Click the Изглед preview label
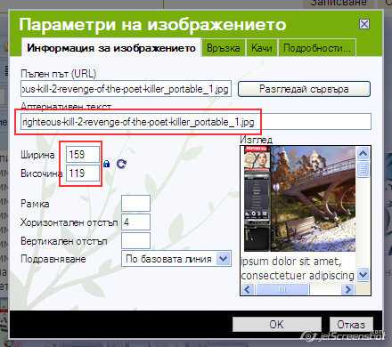This screenshot has height=347, width=392. 256,140
